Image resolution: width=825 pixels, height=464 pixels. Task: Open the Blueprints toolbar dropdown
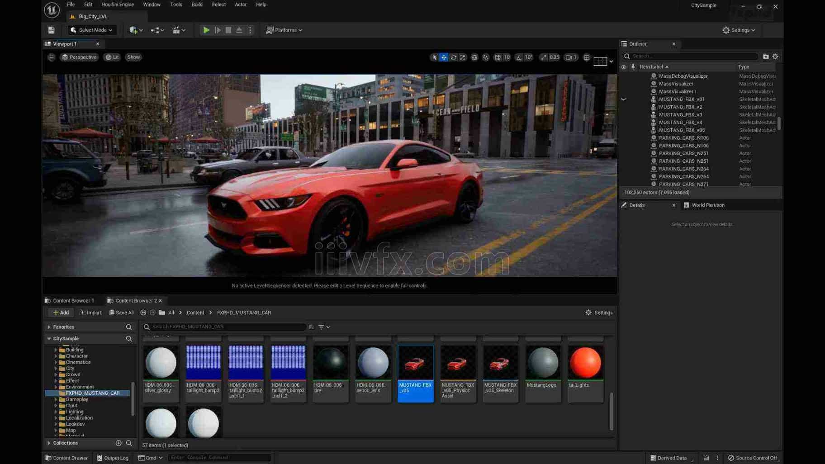coord(157,30)
